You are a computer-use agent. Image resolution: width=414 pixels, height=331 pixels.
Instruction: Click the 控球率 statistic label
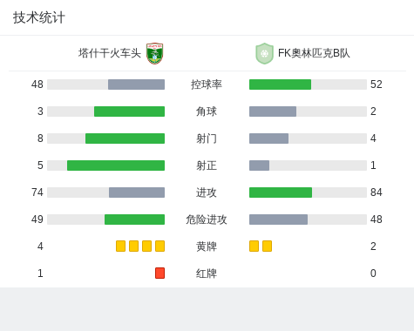(x=207, y=84)
